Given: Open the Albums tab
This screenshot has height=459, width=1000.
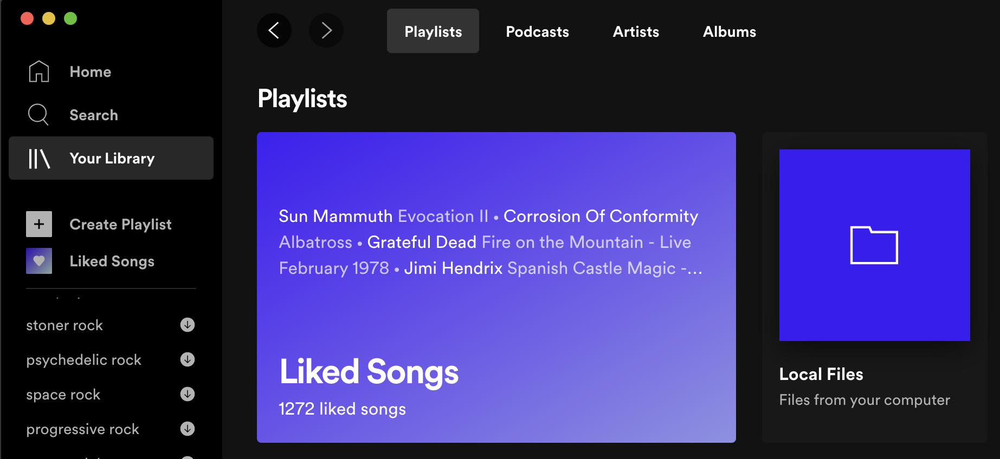Looking at the screenshot, I should pyautogui.click(x=729, y=31).
